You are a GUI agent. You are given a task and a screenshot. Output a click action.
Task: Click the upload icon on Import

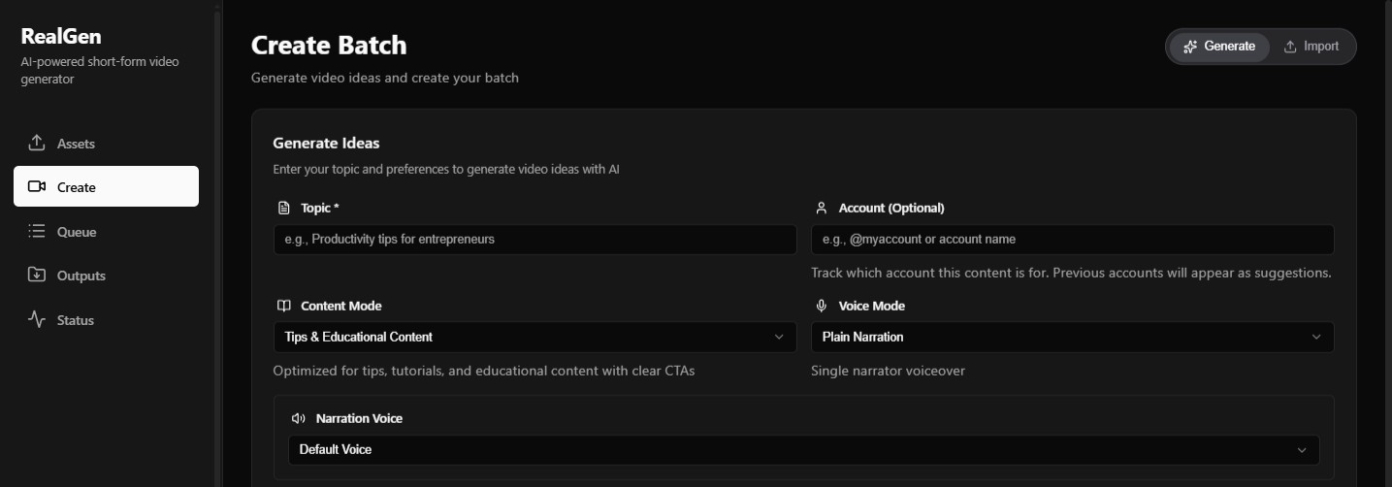coord(1290,47)
